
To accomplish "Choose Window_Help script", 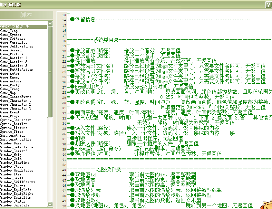I will tap(11, 155).
